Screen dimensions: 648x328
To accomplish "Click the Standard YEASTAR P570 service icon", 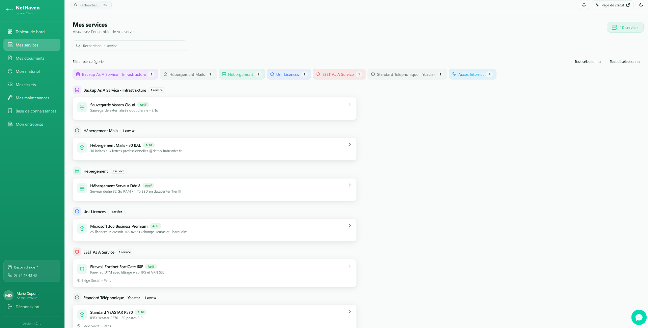I will [82, 315].
